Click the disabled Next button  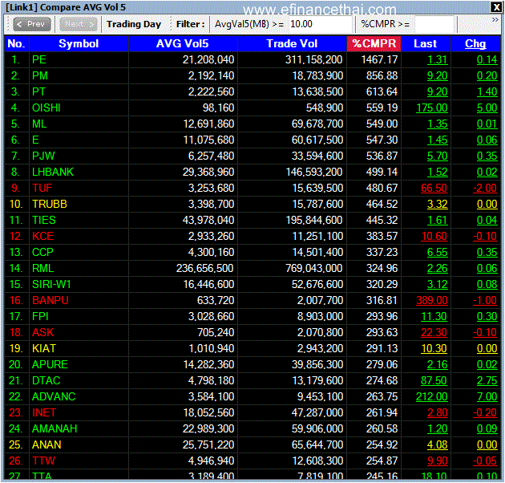pos(79,24)
